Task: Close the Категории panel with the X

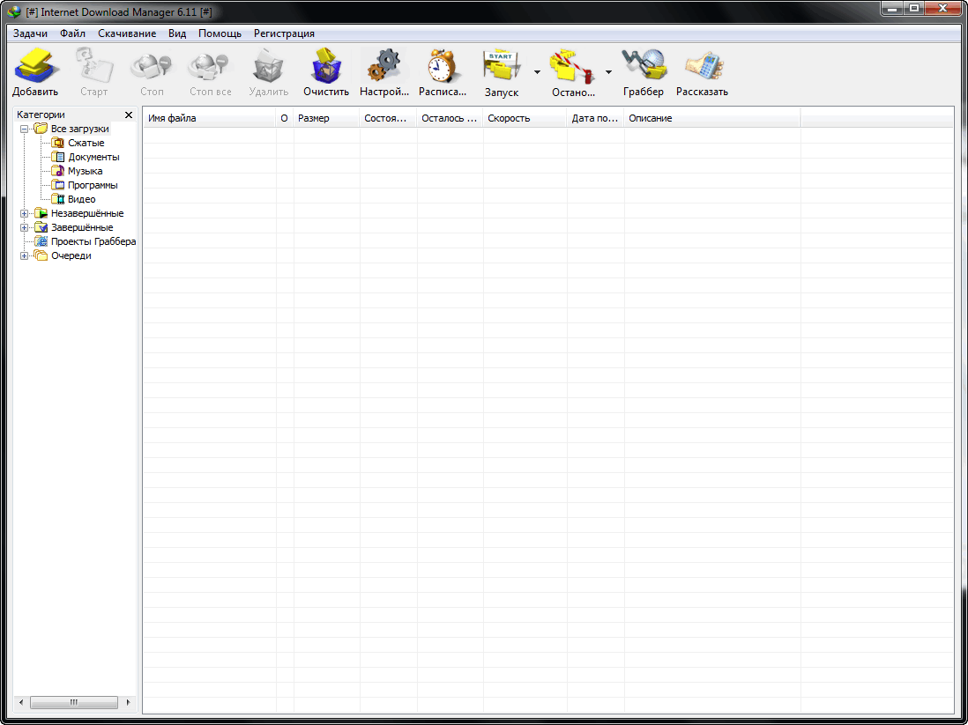Action: (x=129, y=115)
